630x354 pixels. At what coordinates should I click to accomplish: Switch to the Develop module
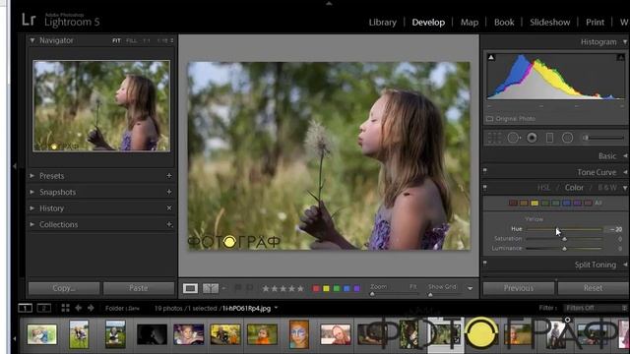[428, 23]
